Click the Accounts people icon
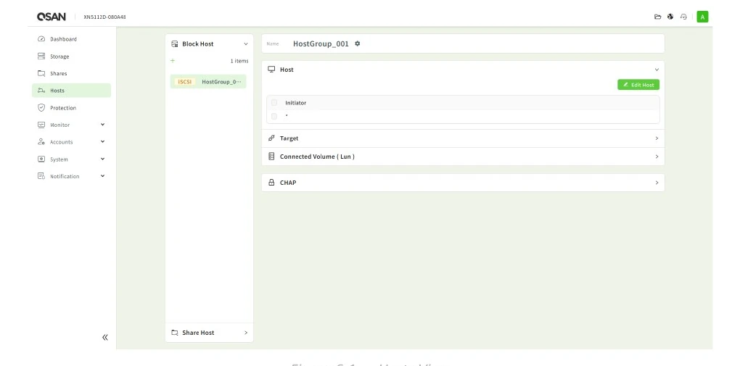 pos(41,141)
